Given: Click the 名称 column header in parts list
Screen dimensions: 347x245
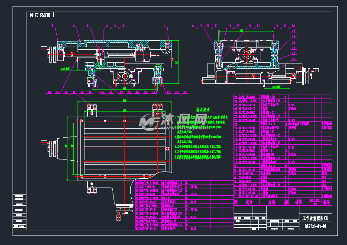Looking at the screenshot, I should 272,201.
